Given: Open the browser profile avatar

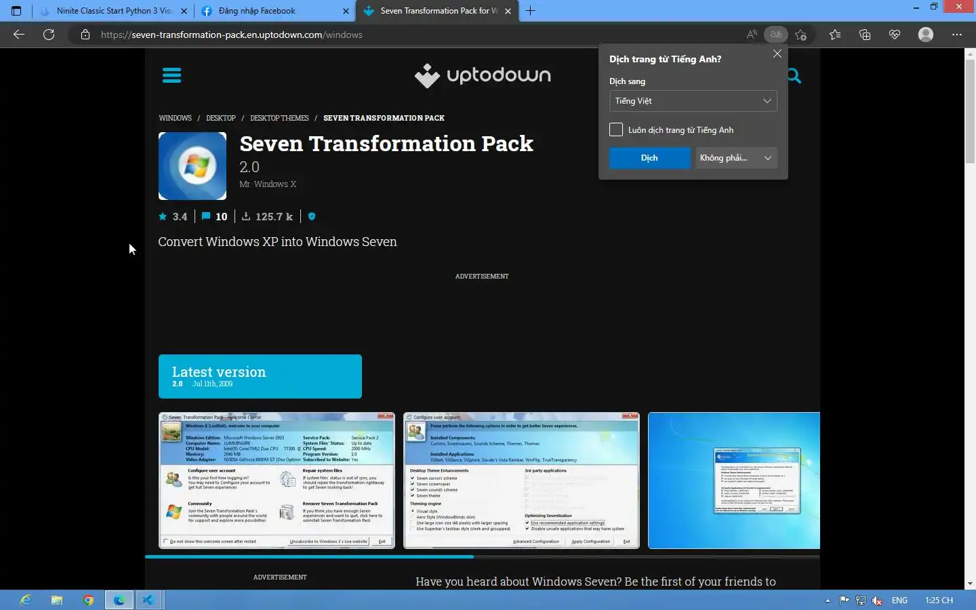Looking at the screenshot, I should [926, 35].
